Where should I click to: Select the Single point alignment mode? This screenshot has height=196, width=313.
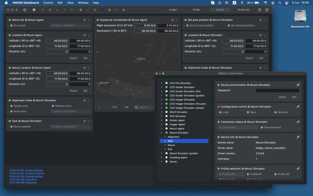click(29, 106)
